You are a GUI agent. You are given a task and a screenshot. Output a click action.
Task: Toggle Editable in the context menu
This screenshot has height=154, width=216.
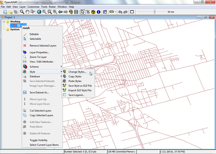coord(42,34)
